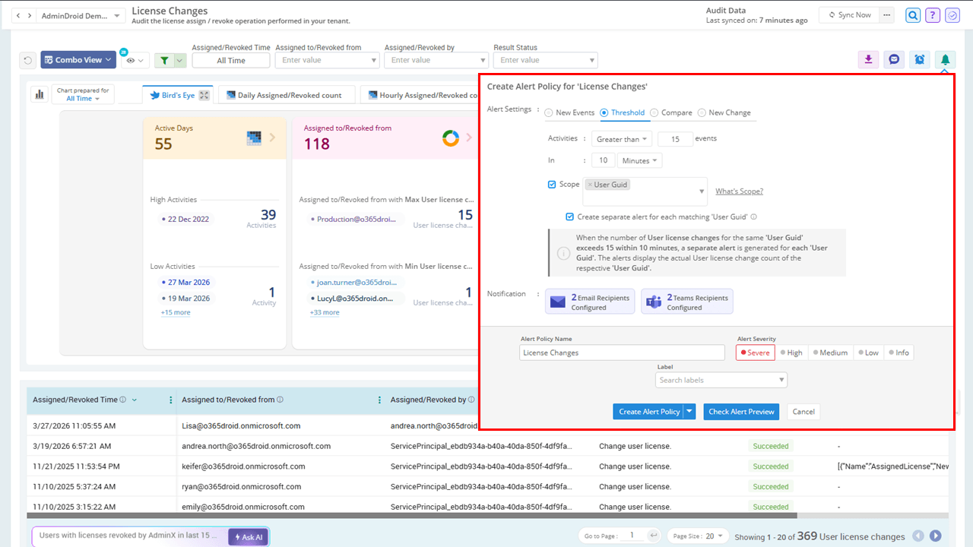Click the Check Alert Preview button
This screenshot has height=547, width=973.
pos(741,412)
